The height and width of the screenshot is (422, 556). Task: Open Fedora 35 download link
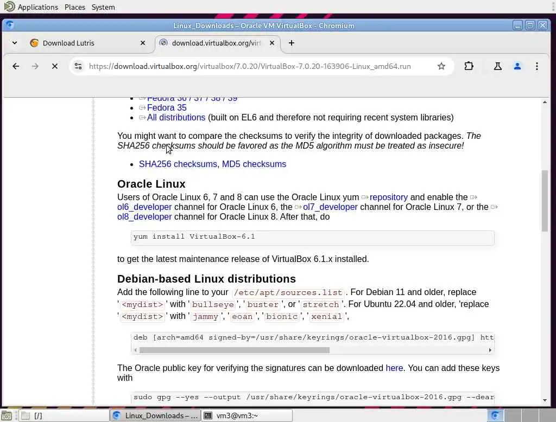167,108
